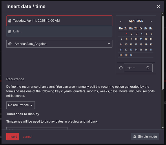Click the Insert button
166x145 pixels.
pyautogui.click(x=13, y=137)
